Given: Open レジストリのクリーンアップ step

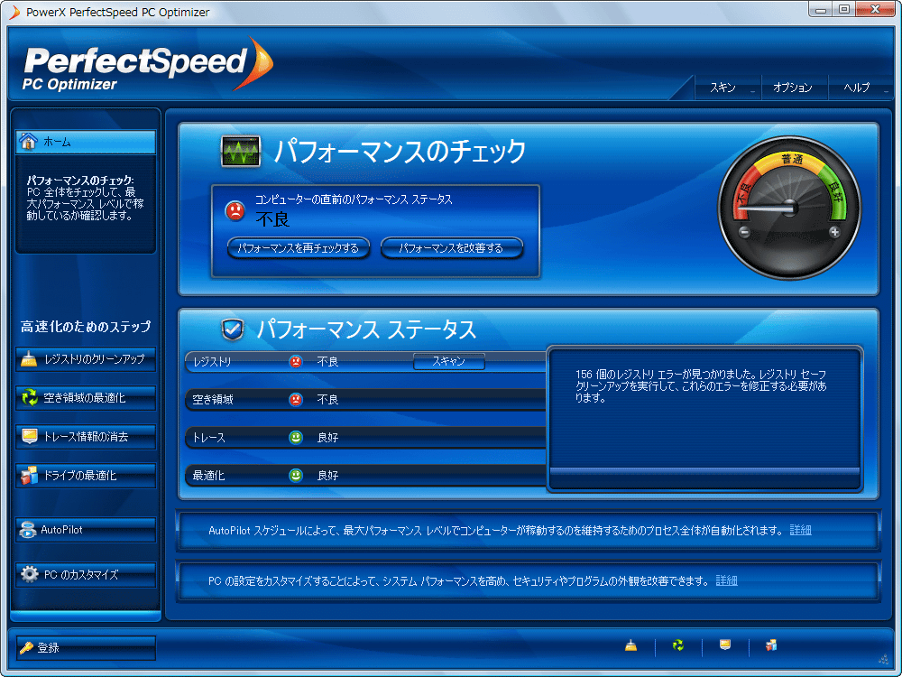Looking at the screenshot, I should tap(86, 359).
